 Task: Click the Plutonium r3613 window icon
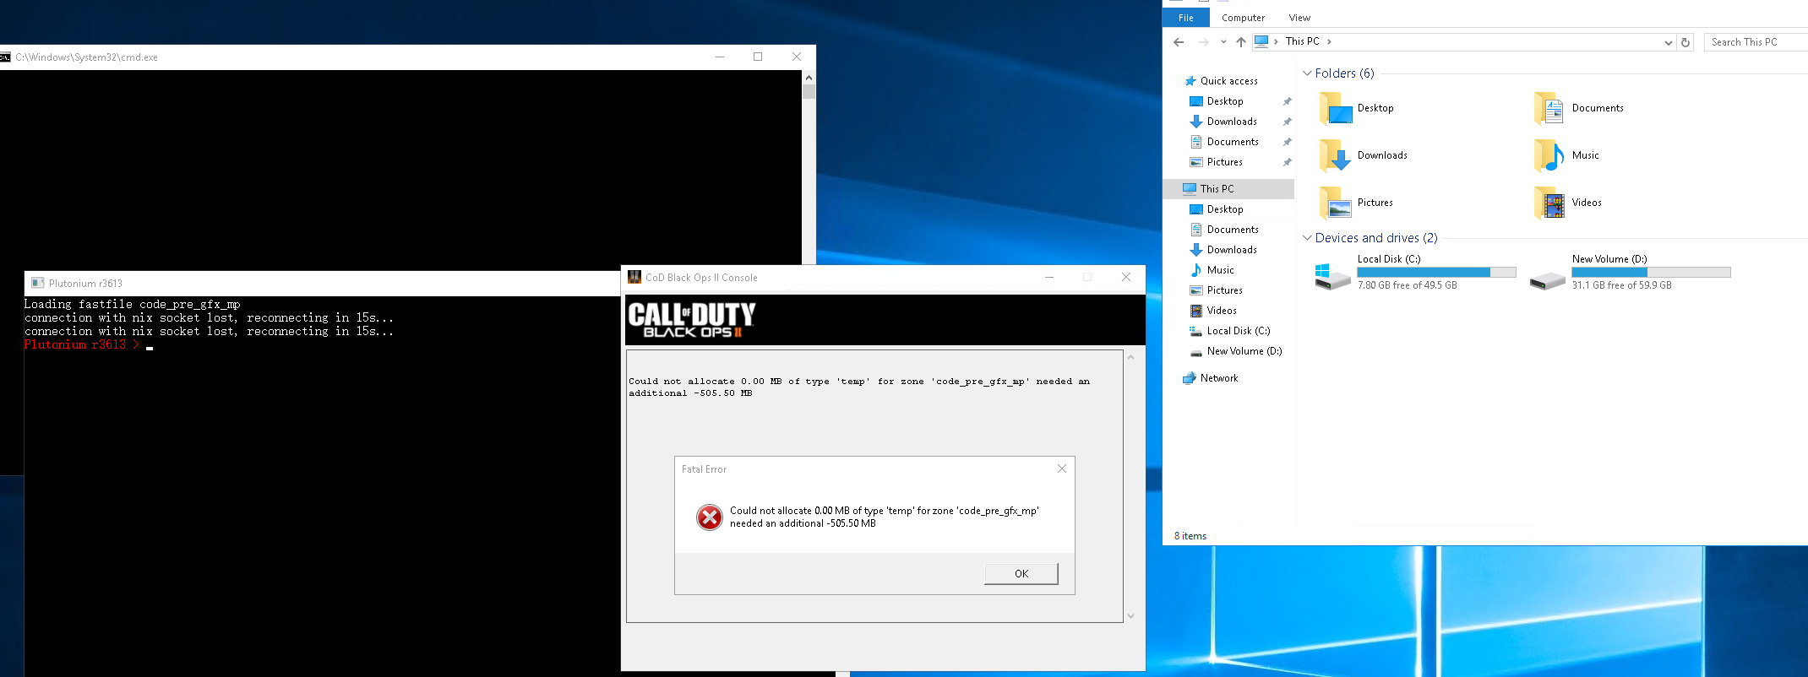[x=37, y=284]
